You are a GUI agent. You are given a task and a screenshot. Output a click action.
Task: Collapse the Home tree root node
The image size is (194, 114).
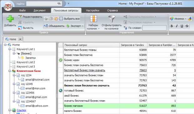coord(5,45)
